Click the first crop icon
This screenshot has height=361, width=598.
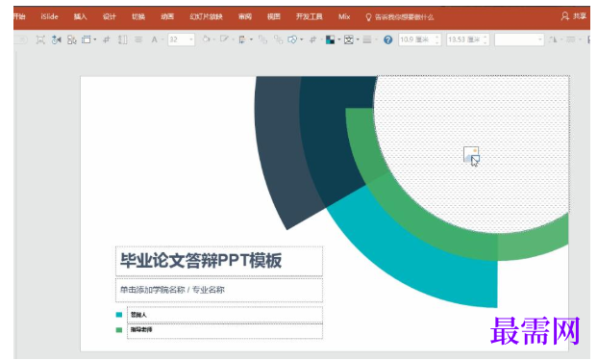[x=107, y=39]
